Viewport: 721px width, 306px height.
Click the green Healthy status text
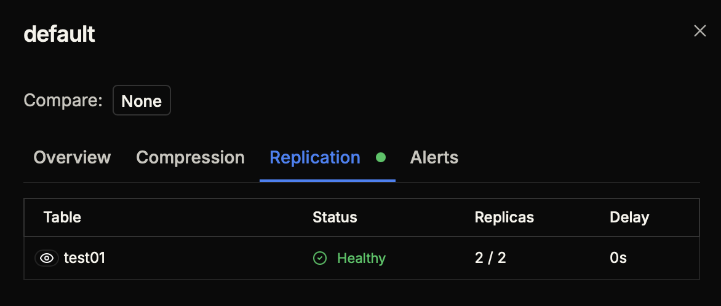click(361, 258)
